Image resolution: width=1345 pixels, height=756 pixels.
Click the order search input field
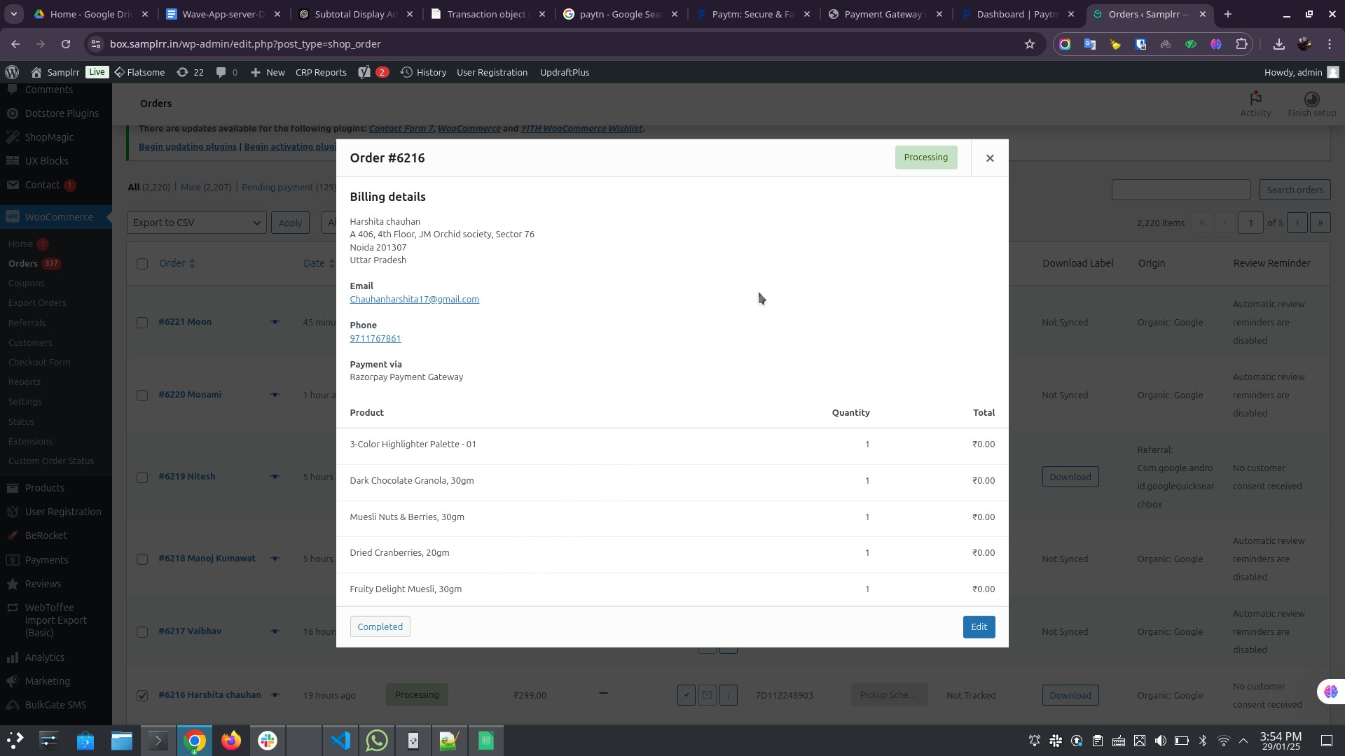point(1181,190)
